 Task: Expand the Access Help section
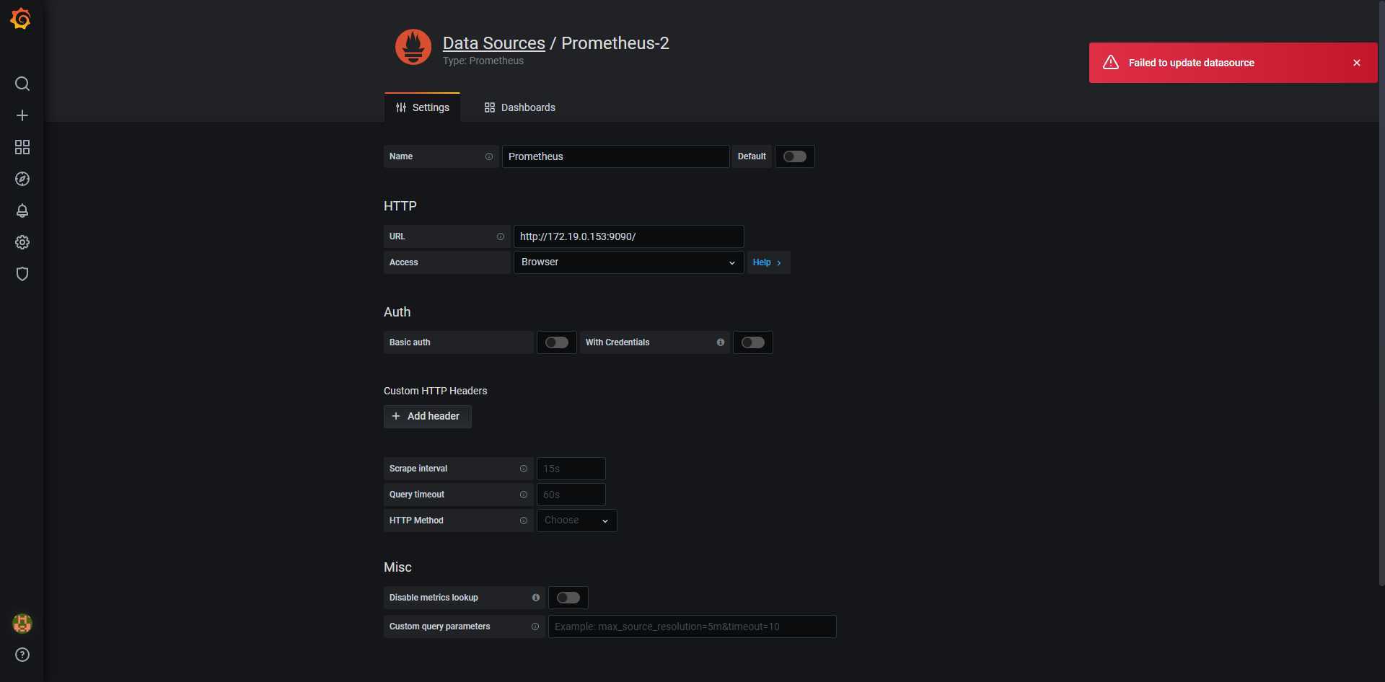tap(768, 262)
